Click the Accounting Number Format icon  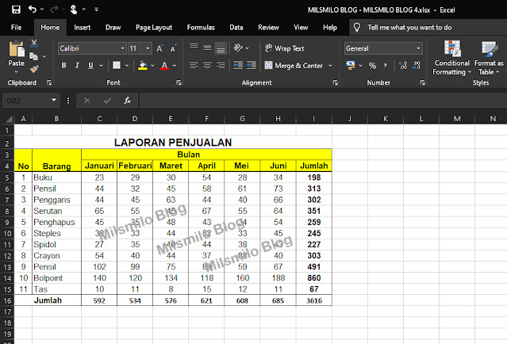point(351,66)
